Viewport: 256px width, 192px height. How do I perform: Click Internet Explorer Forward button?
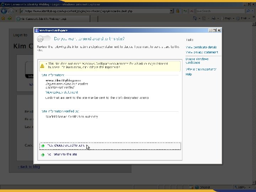(11, 11)
